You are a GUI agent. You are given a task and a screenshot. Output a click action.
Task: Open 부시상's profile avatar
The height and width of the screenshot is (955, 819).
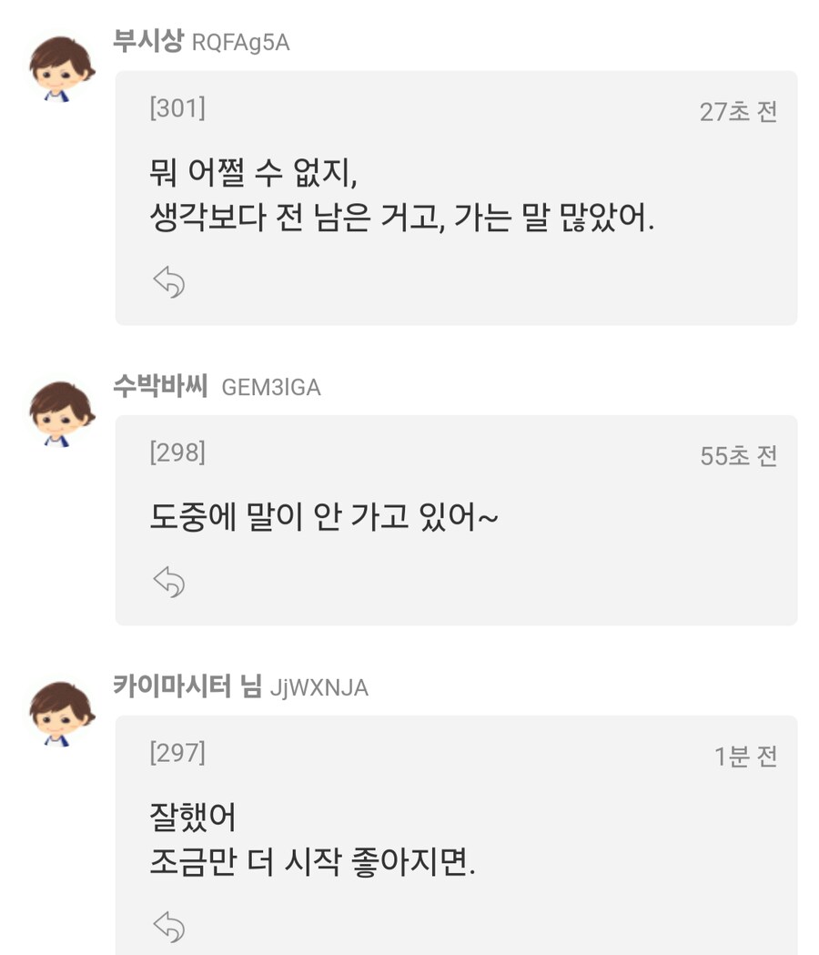pos(62,69)
